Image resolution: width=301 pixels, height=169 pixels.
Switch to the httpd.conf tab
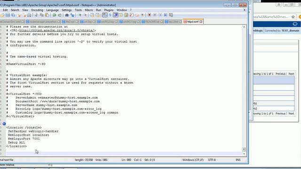pyautogui.click(x=192, y=22)
